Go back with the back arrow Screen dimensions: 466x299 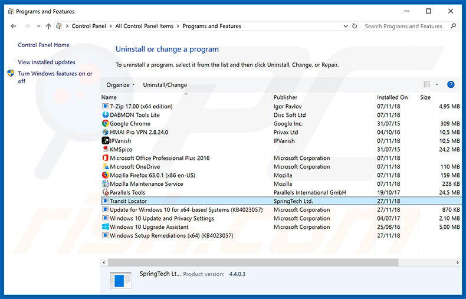[14, 26]
